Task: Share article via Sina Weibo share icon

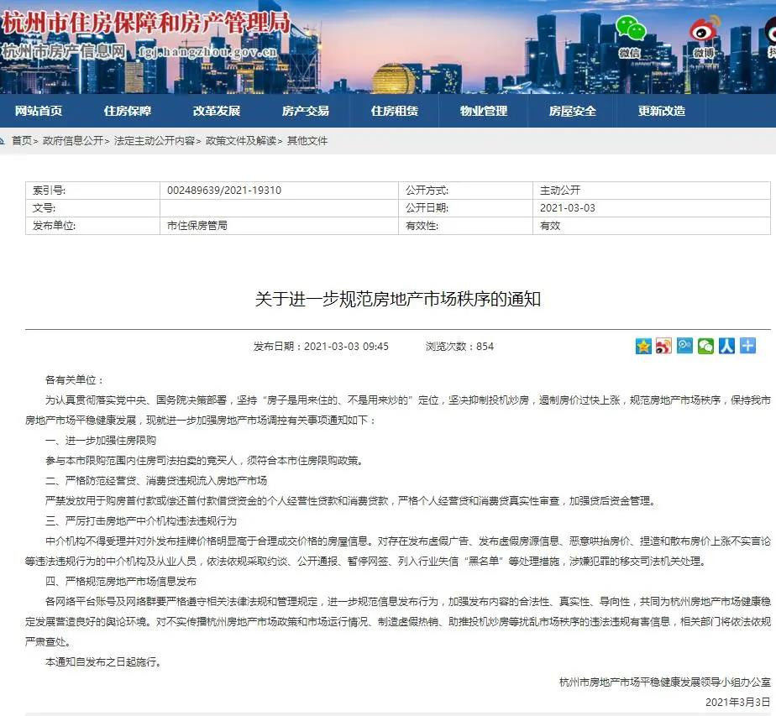Action: point(663,346)
